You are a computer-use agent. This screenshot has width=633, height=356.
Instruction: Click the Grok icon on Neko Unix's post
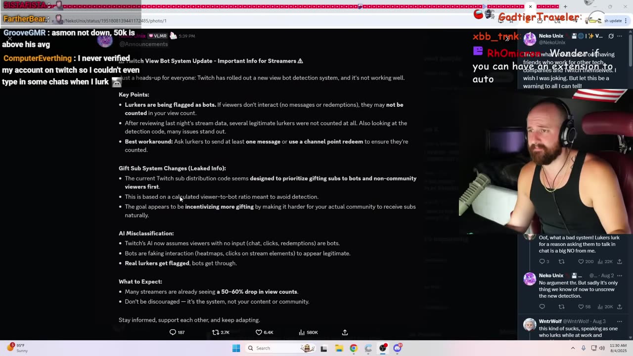pyautogui.click(x=611, y=36)
